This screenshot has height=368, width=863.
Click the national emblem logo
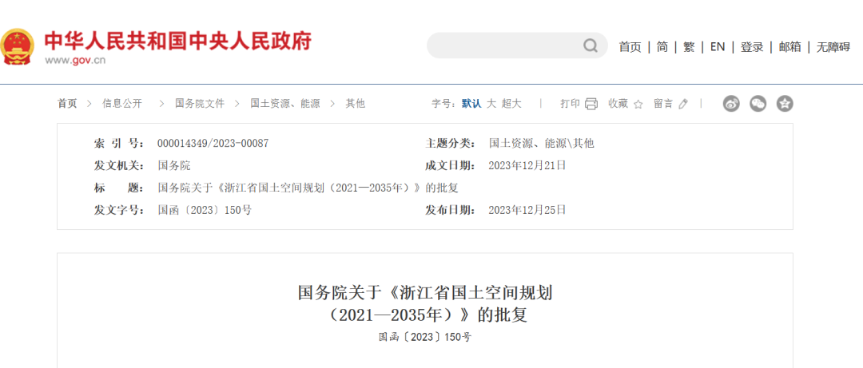pyautogui.click(x=18, y=47)
